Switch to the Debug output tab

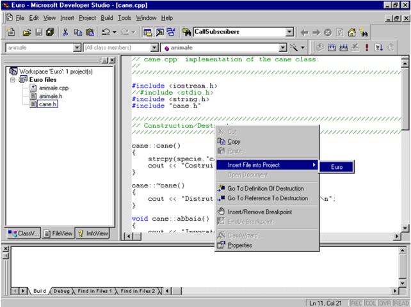(x=61, y=291)
